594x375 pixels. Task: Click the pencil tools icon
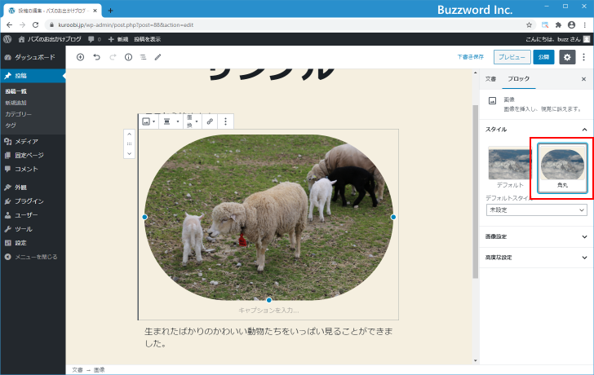(158, 57)
